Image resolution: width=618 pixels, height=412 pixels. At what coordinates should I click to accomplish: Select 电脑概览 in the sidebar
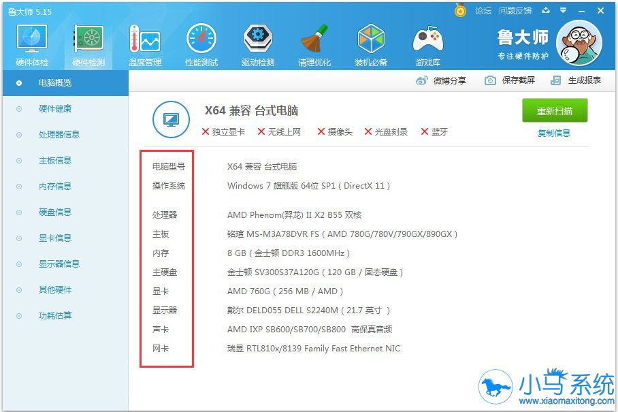point(65,83)
